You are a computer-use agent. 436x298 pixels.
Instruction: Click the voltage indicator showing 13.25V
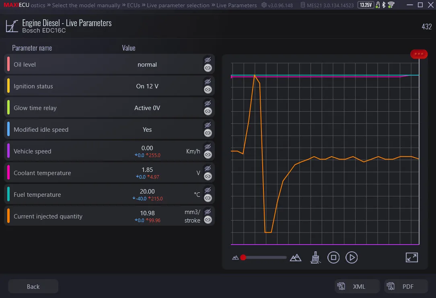click(365, 5)
